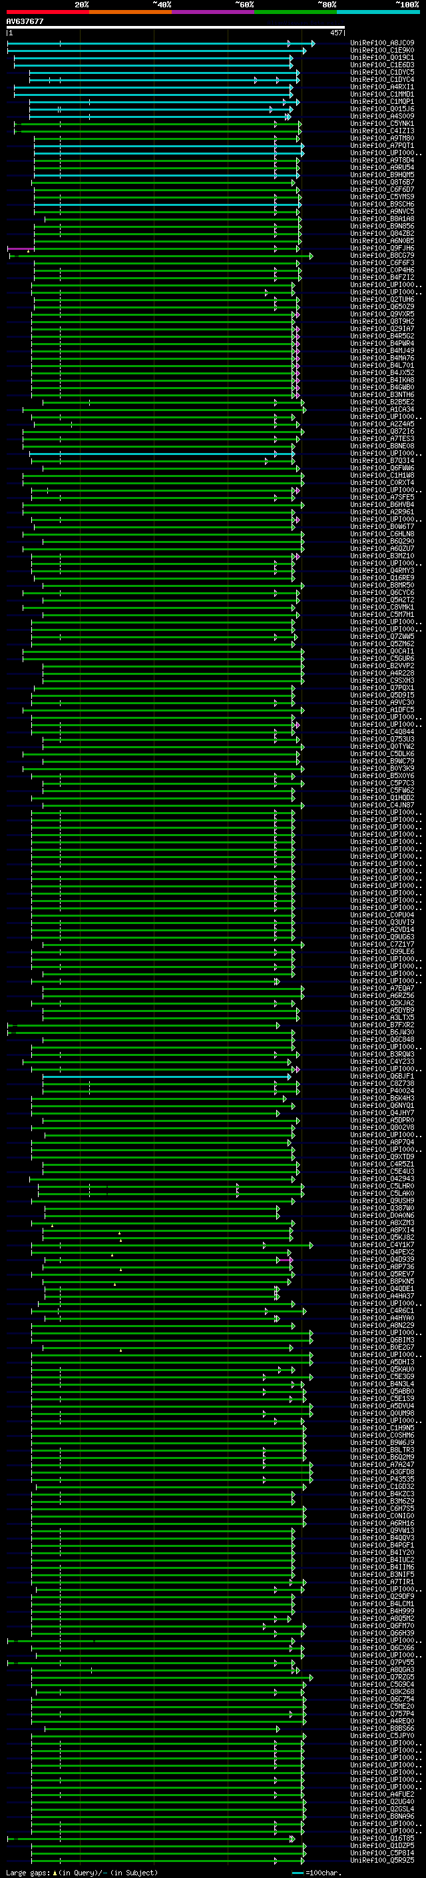Select hit label UniRef100_A7PQT1
Image resolution: width=426 pixels, height=1878 pixels.
[382, 146]
